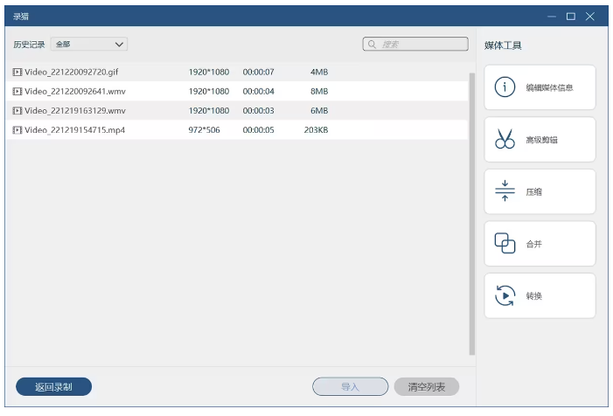The width and height of the screenshot is (613, 416).
Task: Maximize the 录猎 window
Action: [570, 16]
